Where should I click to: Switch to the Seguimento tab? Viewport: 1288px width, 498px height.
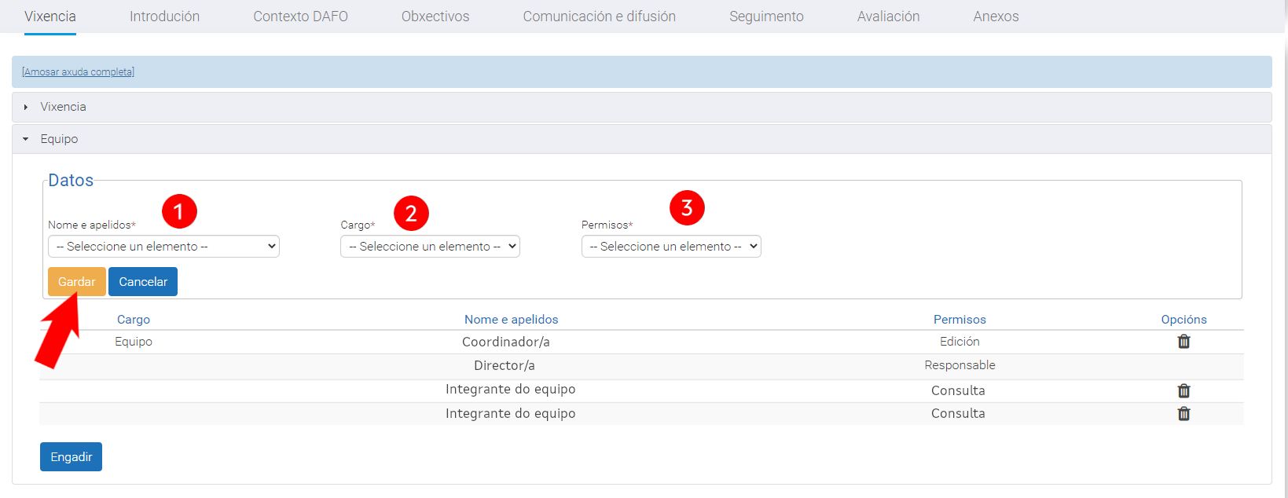tap(766, 16)
